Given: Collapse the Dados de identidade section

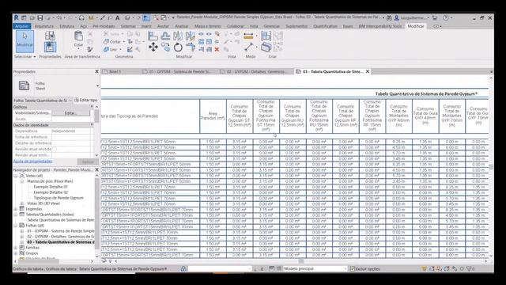Looking at the screenshot, I should tap(92, 125).
